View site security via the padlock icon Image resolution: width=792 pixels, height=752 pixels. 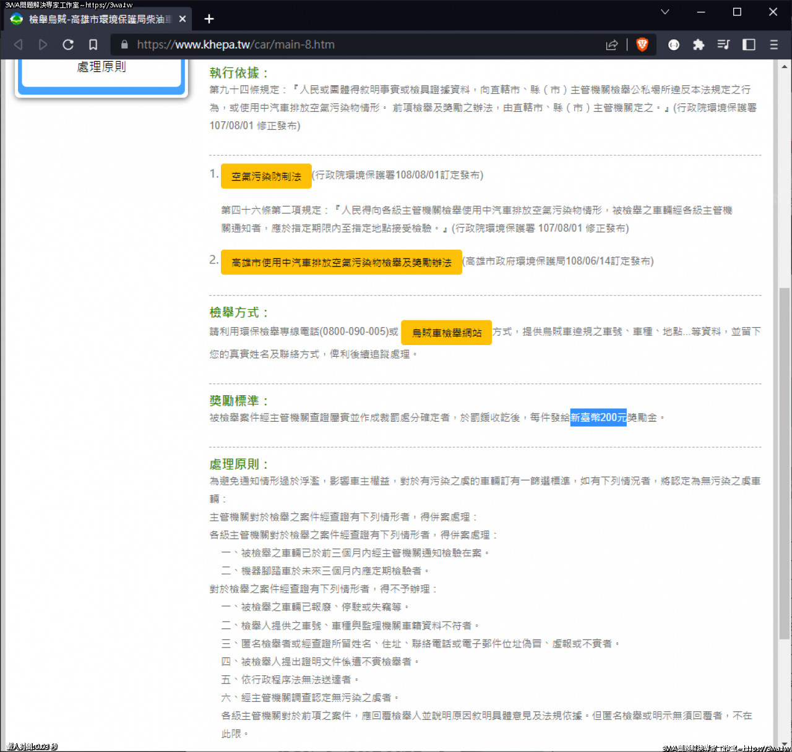(124, 45)
